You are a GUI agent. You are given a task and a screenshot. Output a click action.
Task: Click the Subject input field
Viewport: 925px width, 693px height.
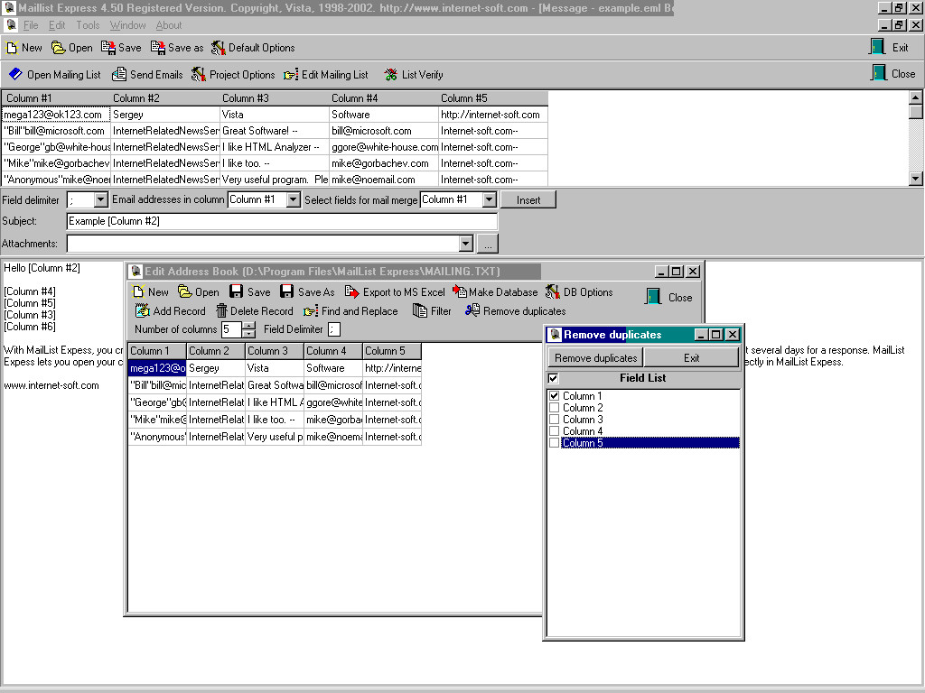(x=282, y=222)
